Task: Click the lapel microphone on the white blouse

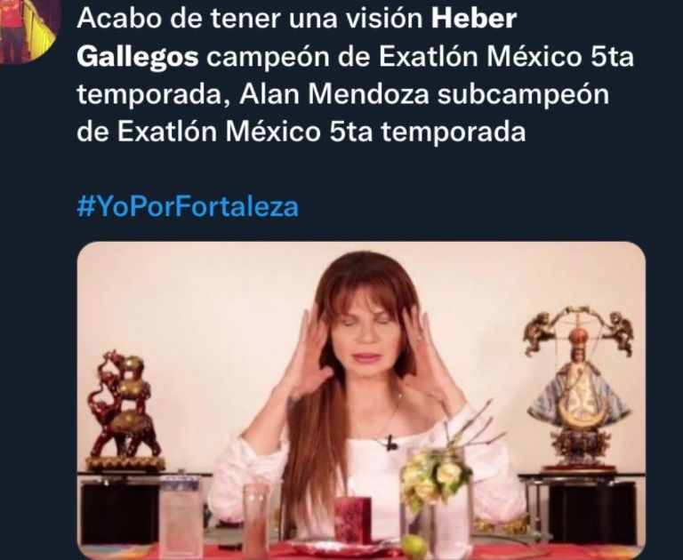Action: point(392,444)
